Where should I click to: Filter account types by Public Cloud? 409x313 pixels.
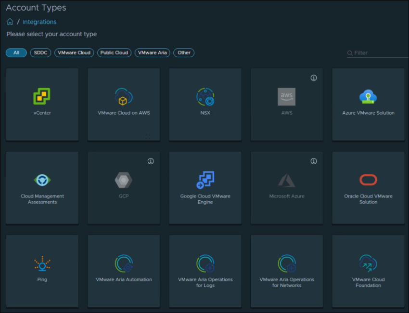[114, 53]
